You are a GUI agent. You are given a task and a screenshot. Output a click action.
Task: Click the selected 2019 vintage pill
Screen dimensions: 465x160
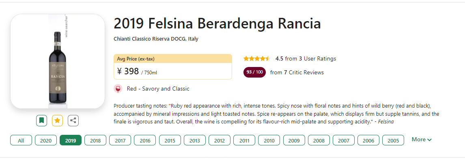pos(71,141)
